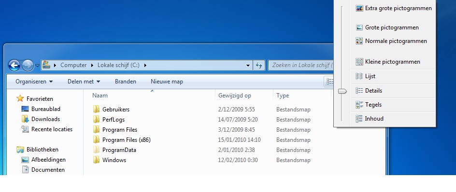This screenshot has width=456, height=192.
Task: Refresh the folder view
Action: point(259,66)
